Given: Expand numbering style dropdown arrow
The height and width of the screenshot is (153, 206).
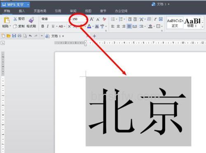Looking at the screenshot, I should coord(124,19).
